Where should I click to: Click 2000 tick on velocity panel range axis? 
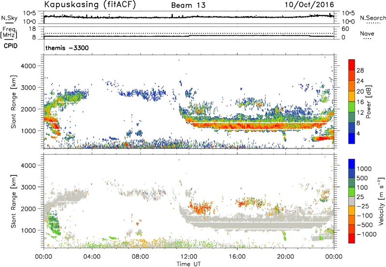(x=28, y=209)
